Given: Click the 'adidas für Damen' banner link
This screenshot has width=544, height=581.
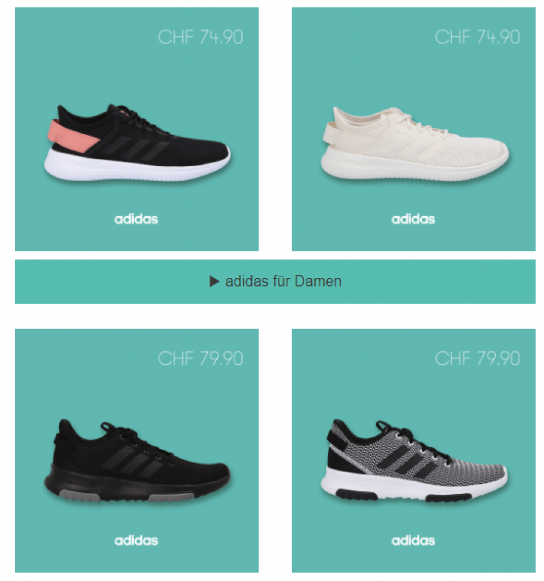Looking at the screenshot, I should pyautogui.click(x=275, y=281).
